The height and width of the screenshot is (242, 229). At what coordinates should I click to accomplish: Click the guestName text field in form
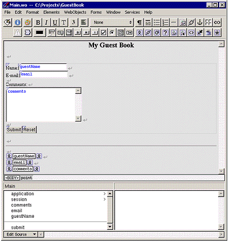43,67
